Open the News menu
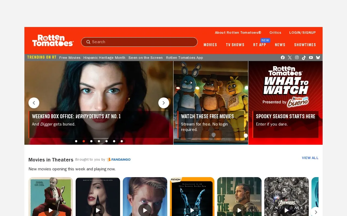347x216 pixels. tap(280, 45)
